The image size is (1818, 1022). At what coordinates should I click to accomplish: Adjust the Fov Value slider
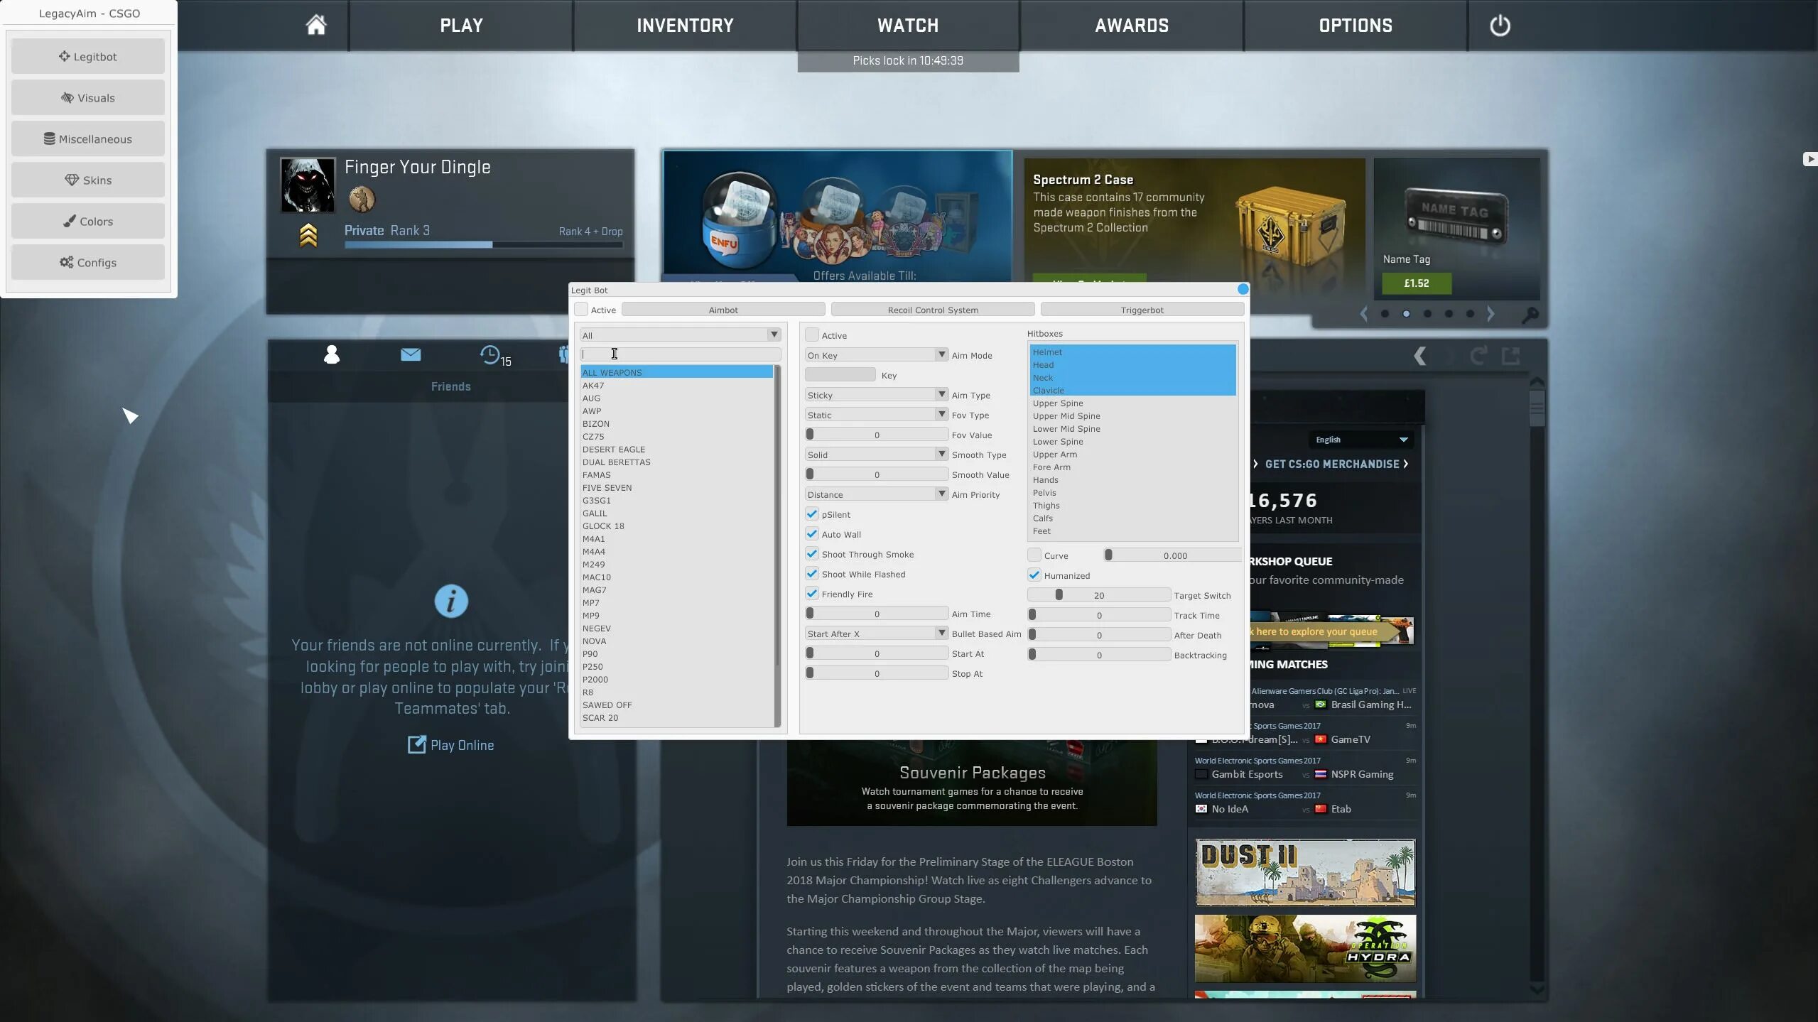tap(877, 435)
